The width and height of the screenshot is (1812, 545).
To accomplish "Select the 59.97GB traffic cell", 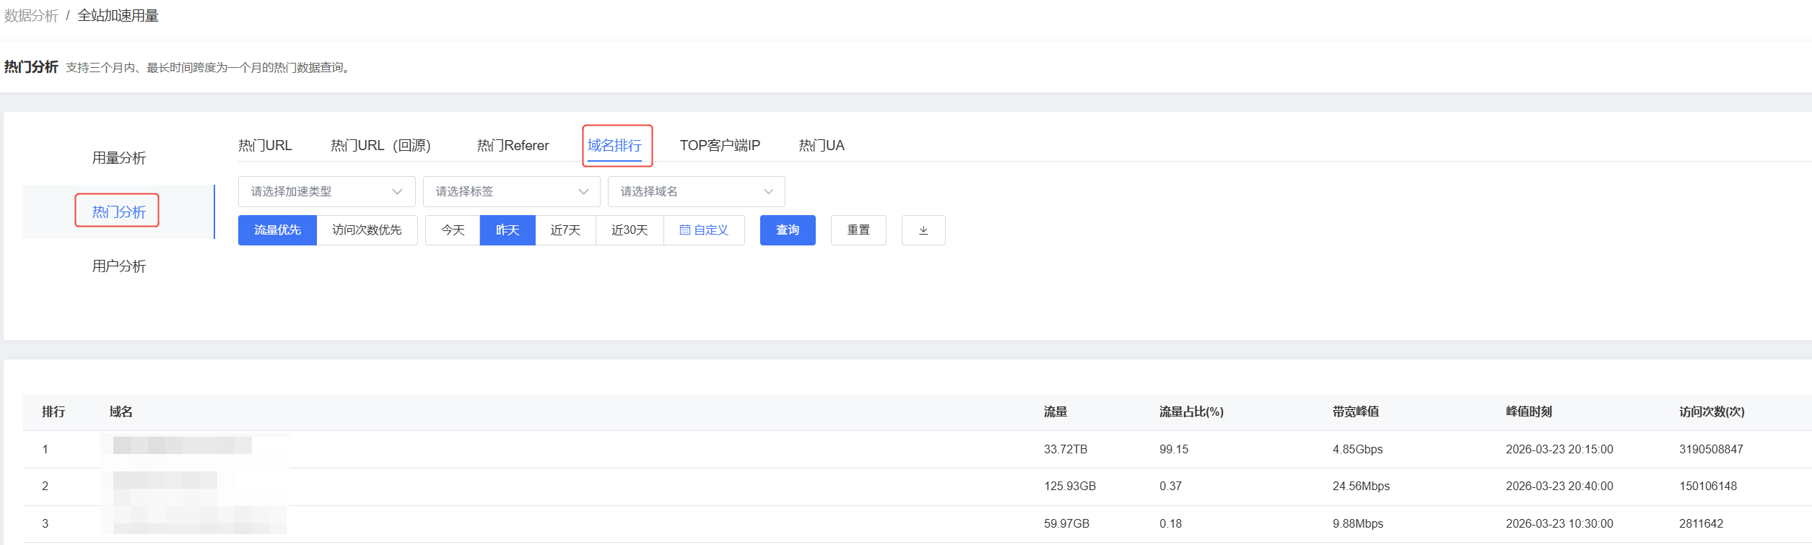I will [1066, 524].
